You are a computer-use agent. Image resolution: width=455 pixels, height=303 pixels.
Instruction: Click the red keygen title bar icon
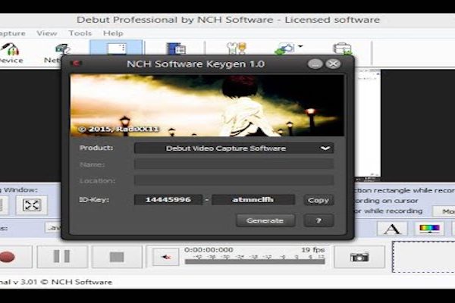pyautogui.click(x=76, y=63)
